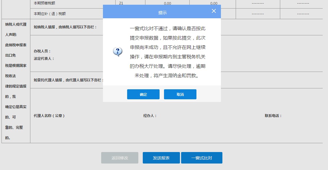Close the 提示 dialog with the X
Screen dimensions: 328x170
coord(214,11)
